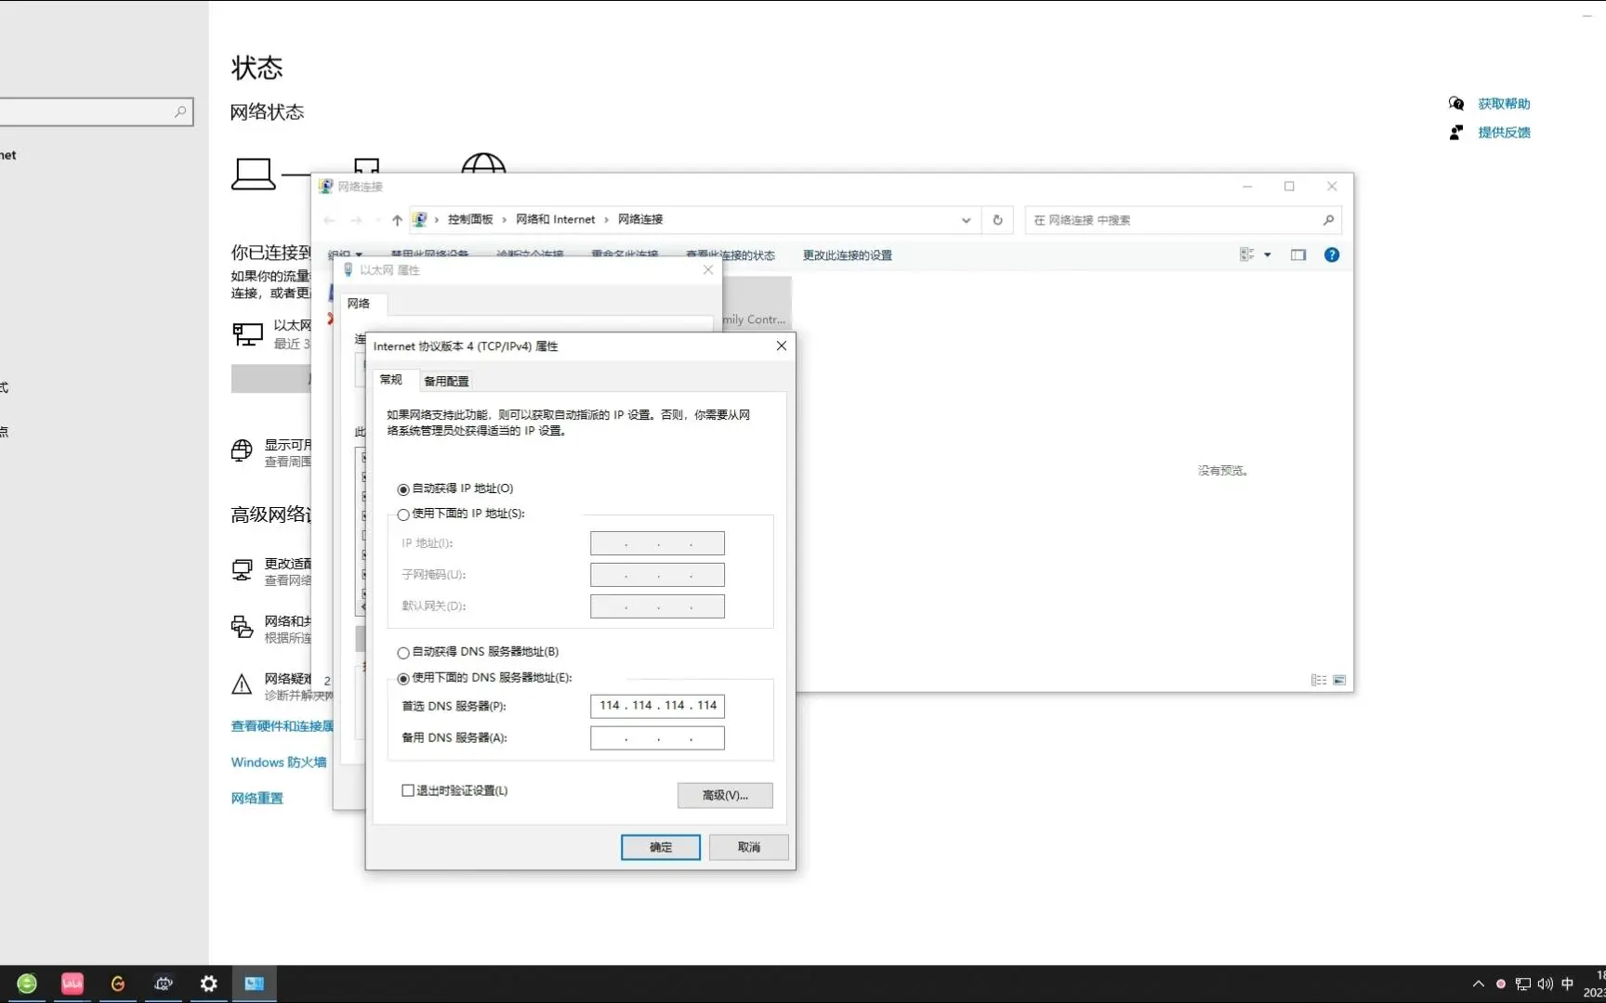Click the volume speaker tray icon
This screenshot has height=1003, width=1606.
[1545, 983]
